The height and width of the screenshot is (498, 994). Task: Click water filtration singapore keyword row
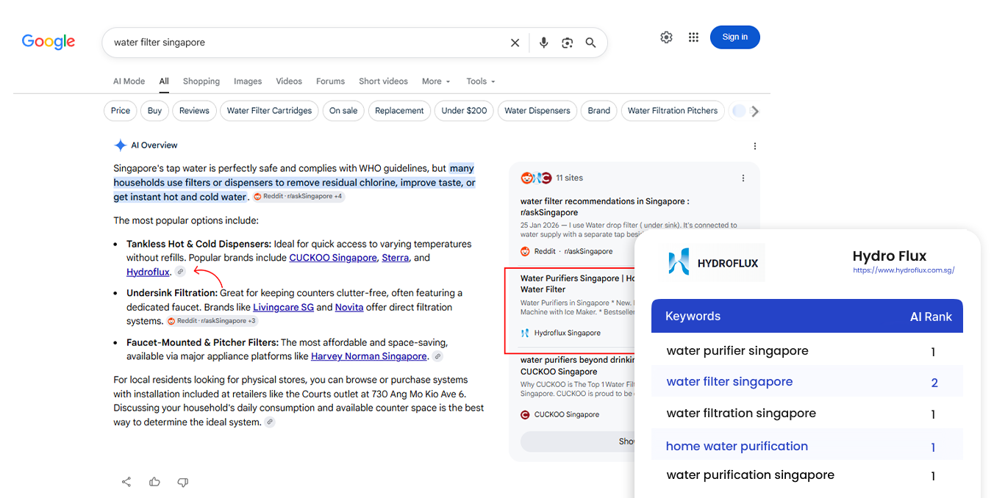coord(807,414)
